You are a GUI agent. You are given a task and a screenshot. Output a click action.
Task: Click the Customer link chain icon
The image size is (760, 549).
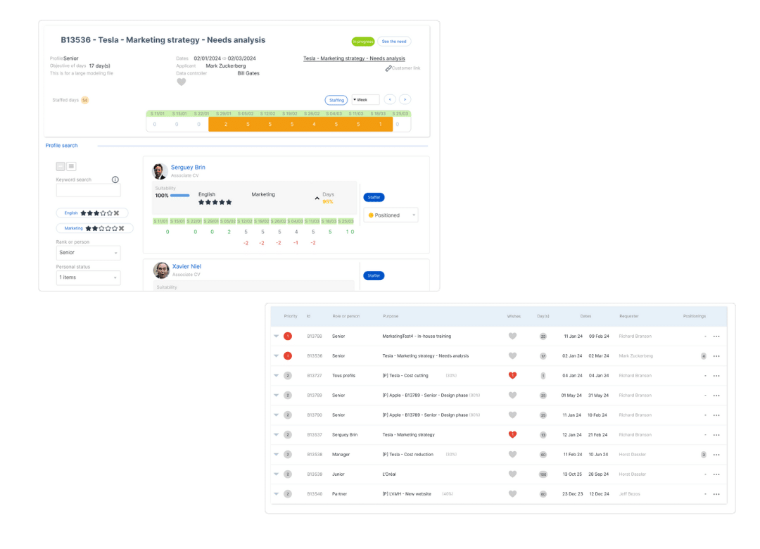[x=388, y=68]
